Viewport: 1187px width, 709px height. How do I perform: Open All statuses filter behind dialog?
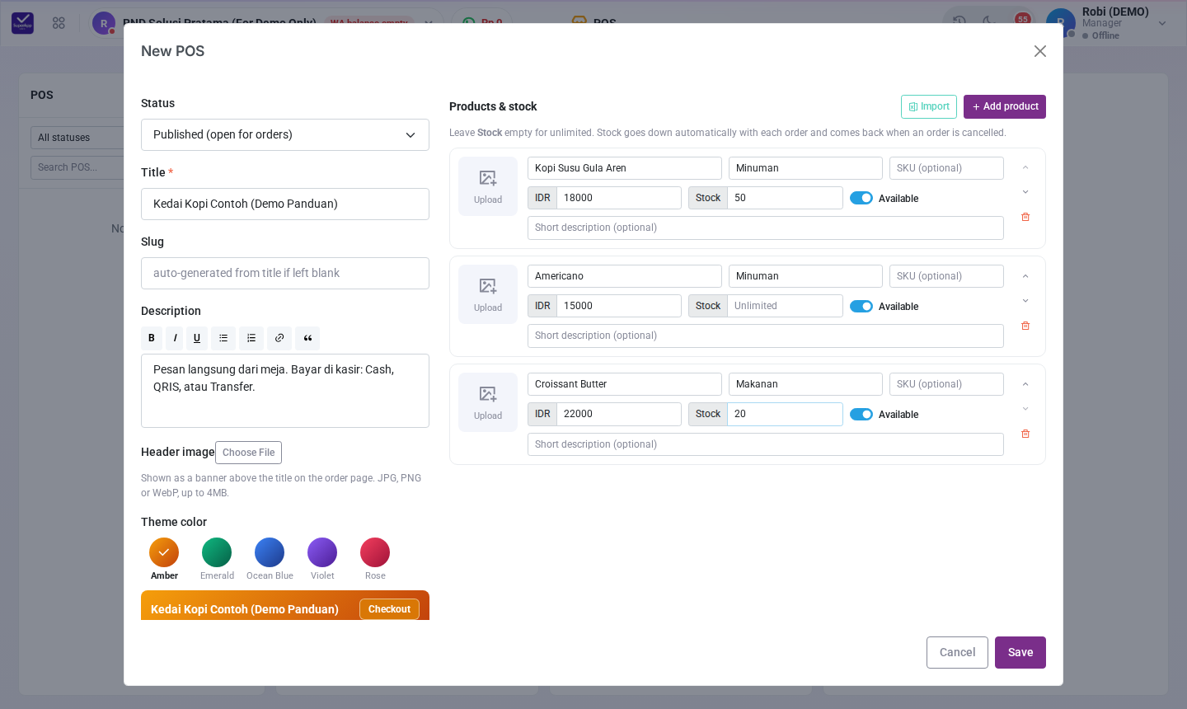[x=77, y=138]
